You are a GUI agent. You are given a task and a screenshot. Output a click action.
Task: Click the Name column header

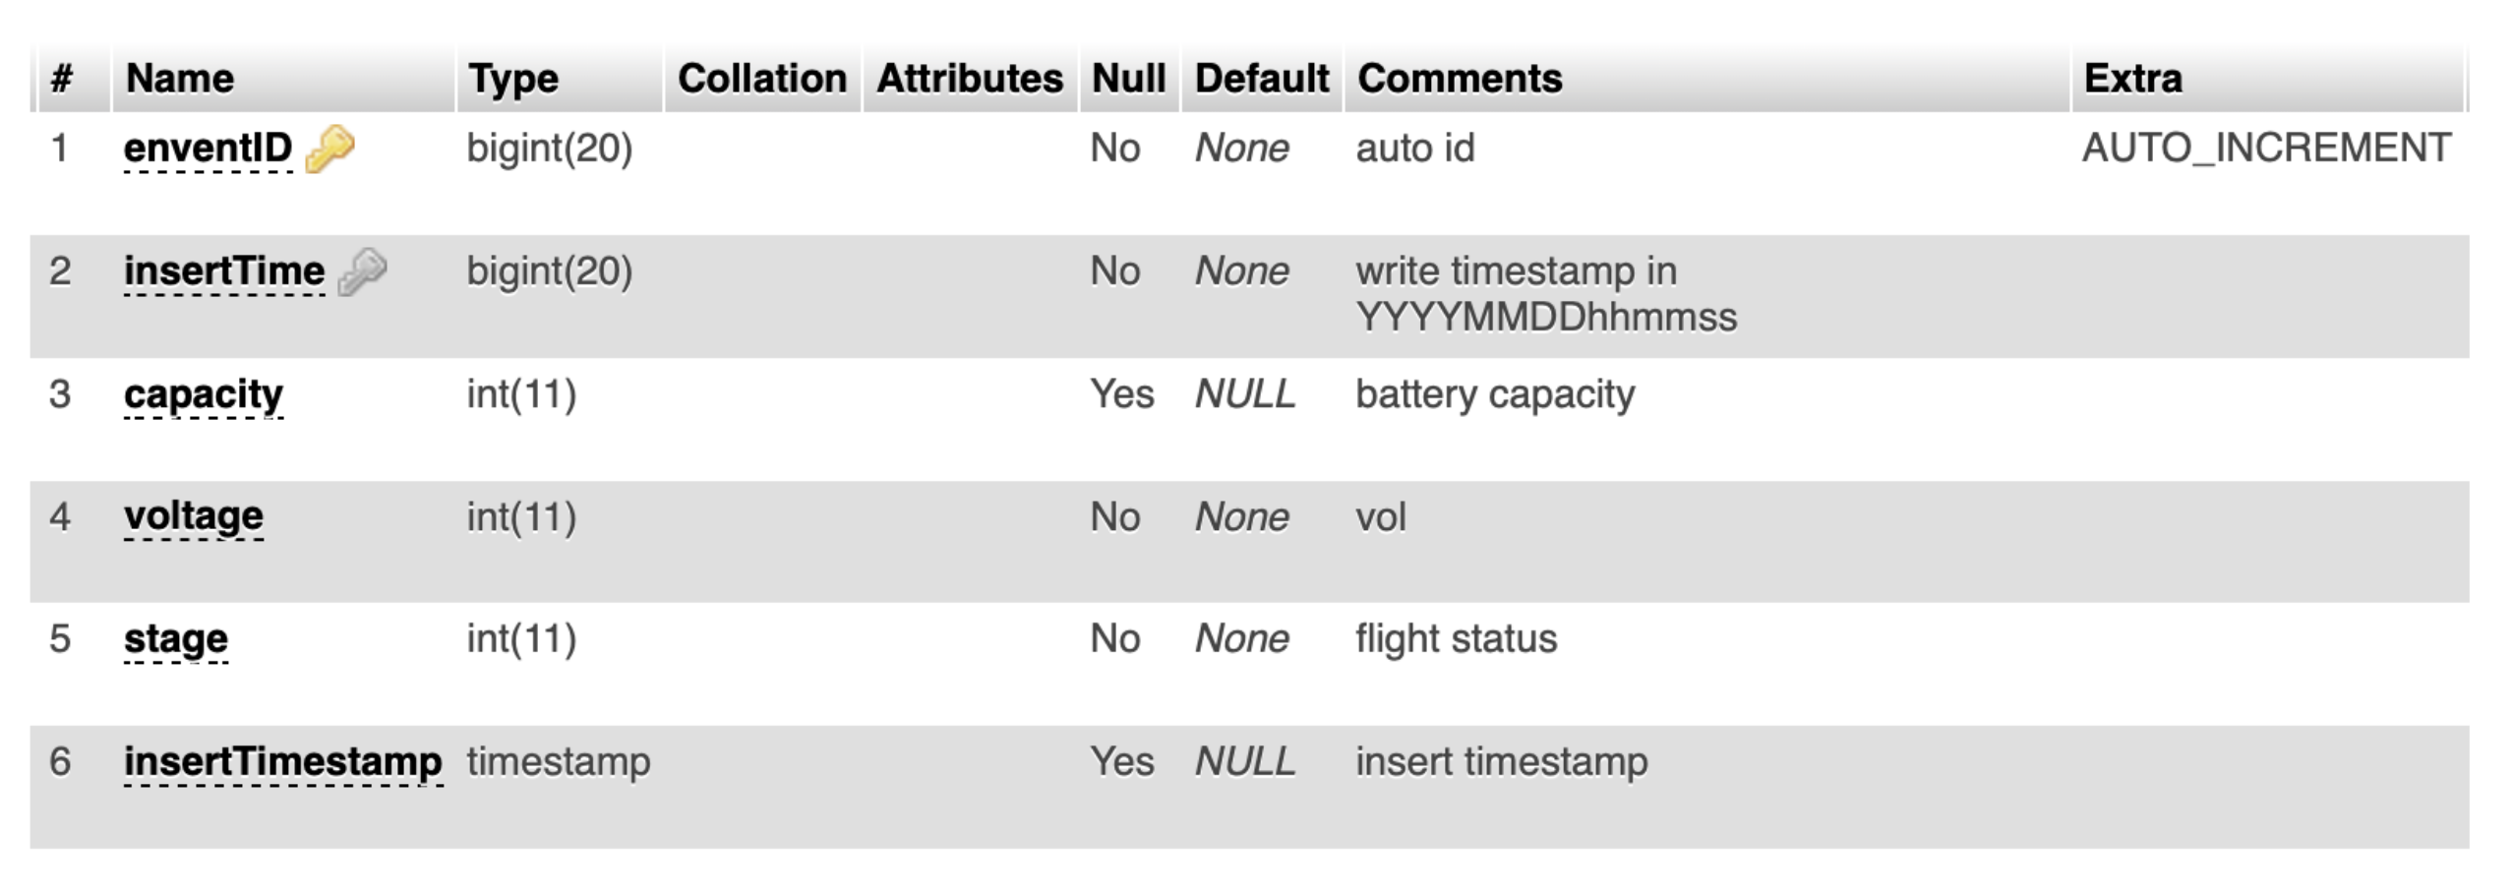[x=180, y=79]
